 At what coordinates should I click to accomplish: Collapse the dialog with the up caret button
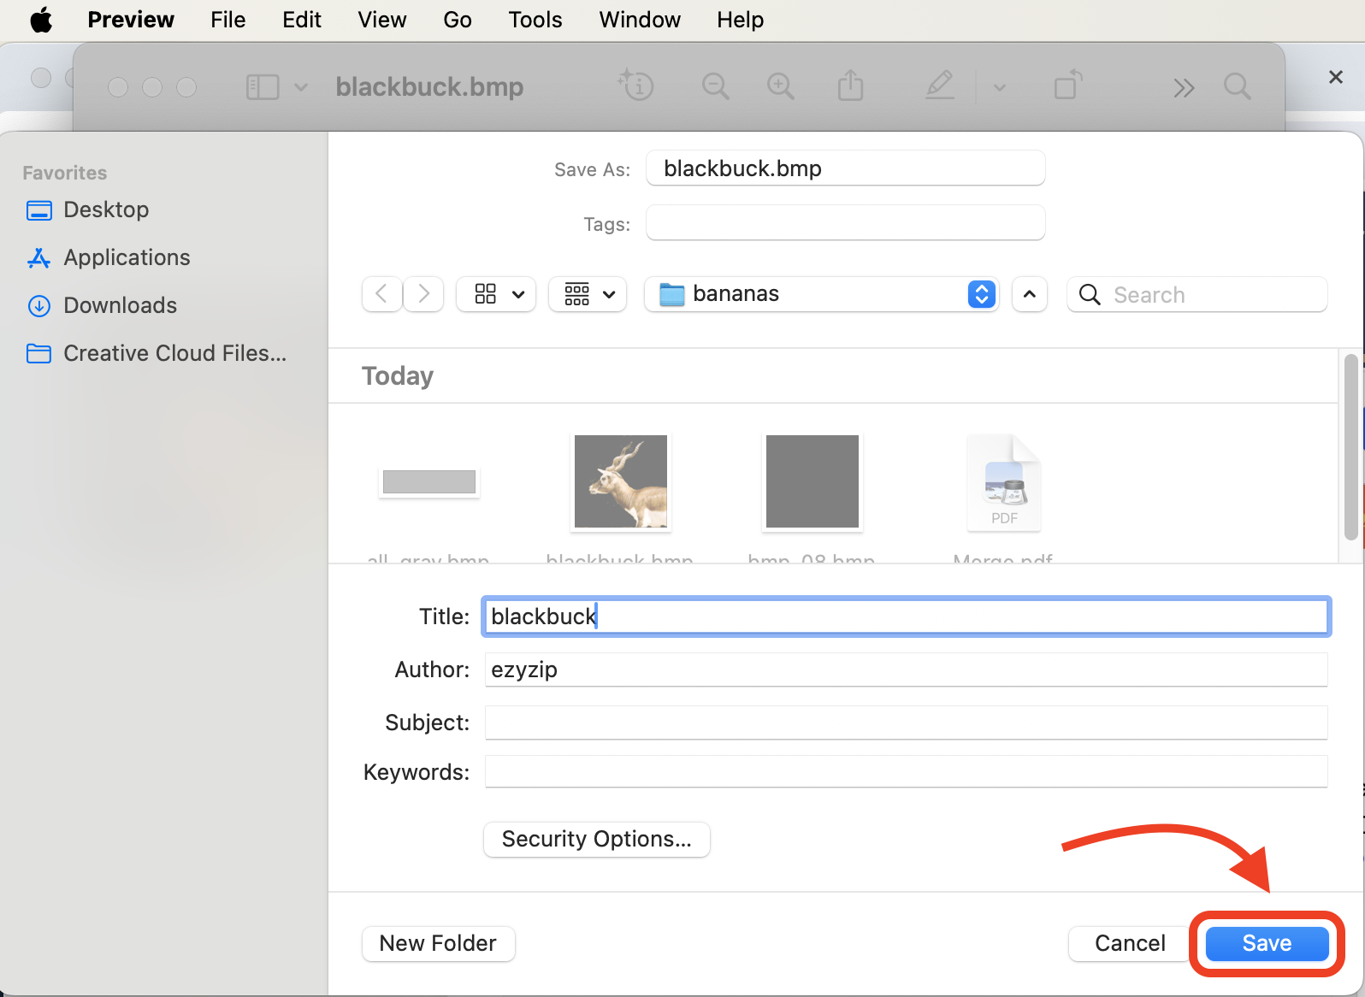tap(1030, 294)
